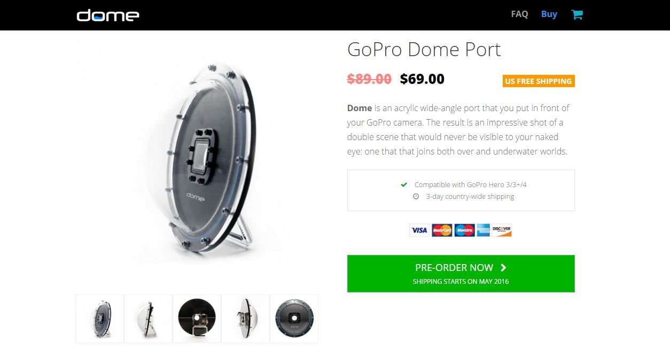This screenshot has width=670, height=356.
Task: Click the Visa card icon
Action: click(x=419, y=230)
